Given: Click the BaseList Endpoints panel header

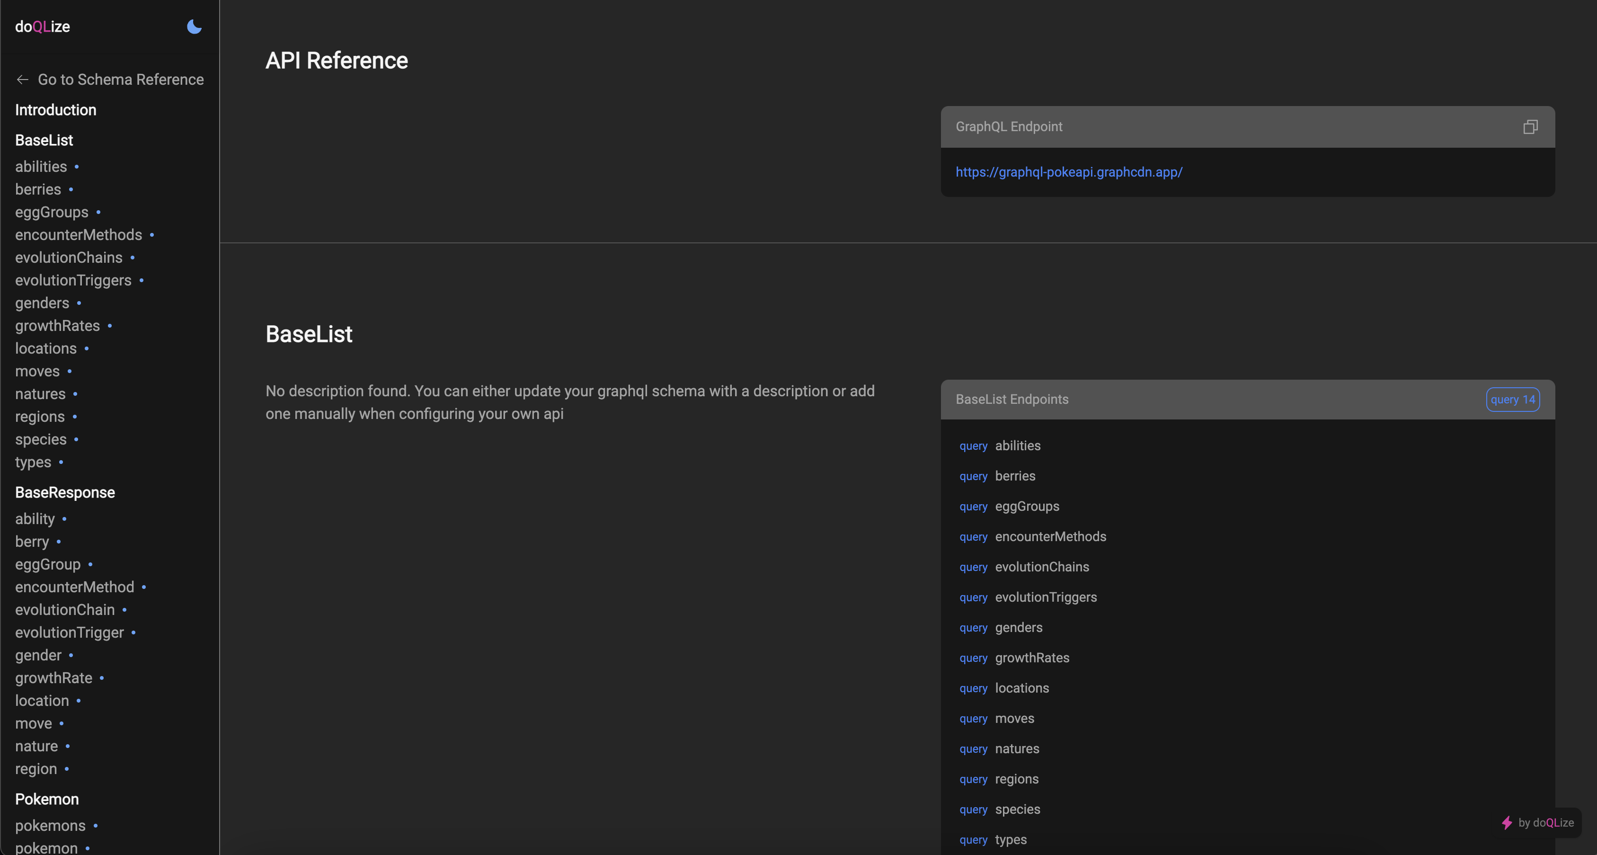Looking at the screenshot, I should point(1247,400).
